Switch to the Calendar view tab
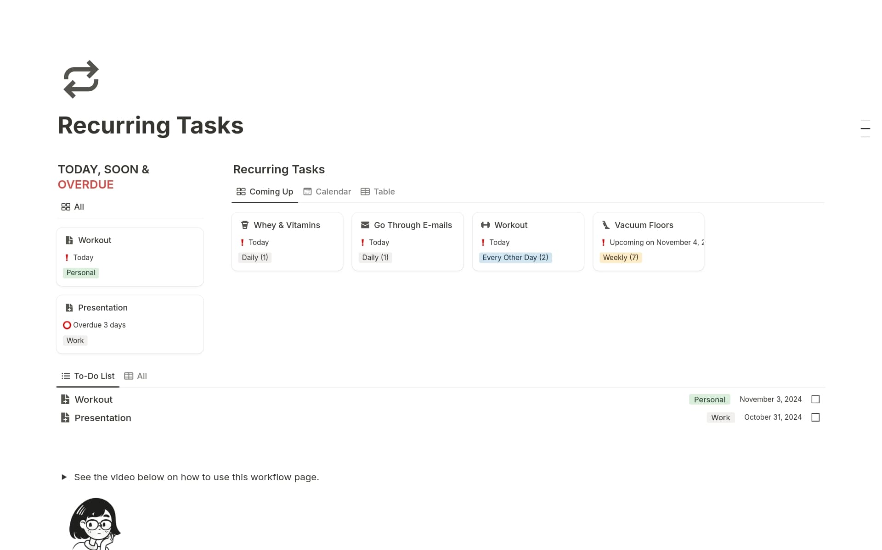The height and width of the screenshot is (550, 882). click(x=327, y=192)
